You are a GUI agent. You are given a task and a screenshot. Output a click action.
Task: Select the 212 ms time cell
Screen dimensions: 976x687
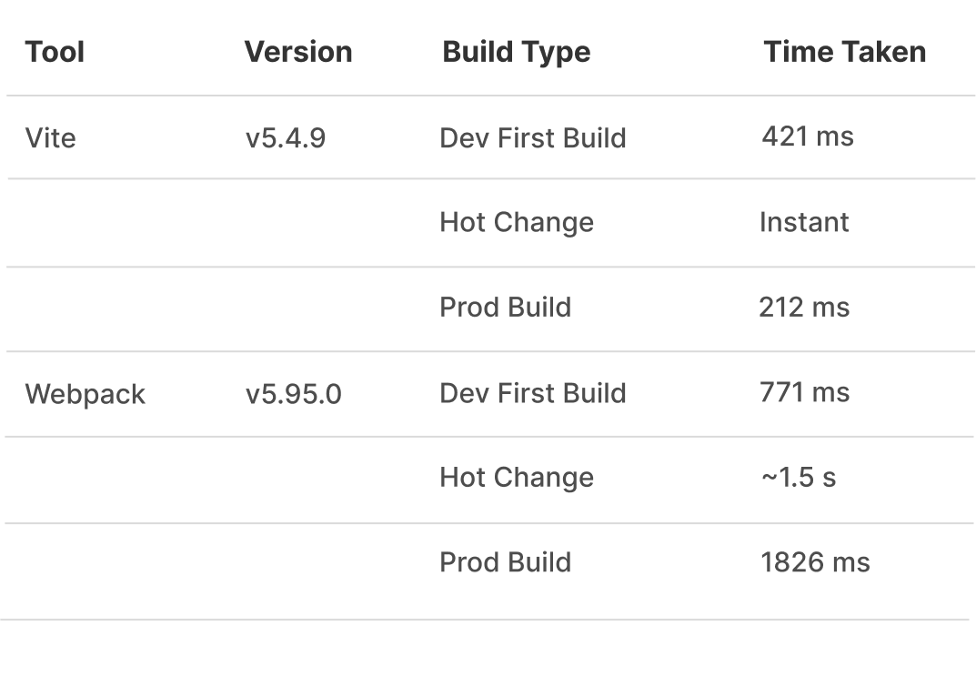(804, 308)
